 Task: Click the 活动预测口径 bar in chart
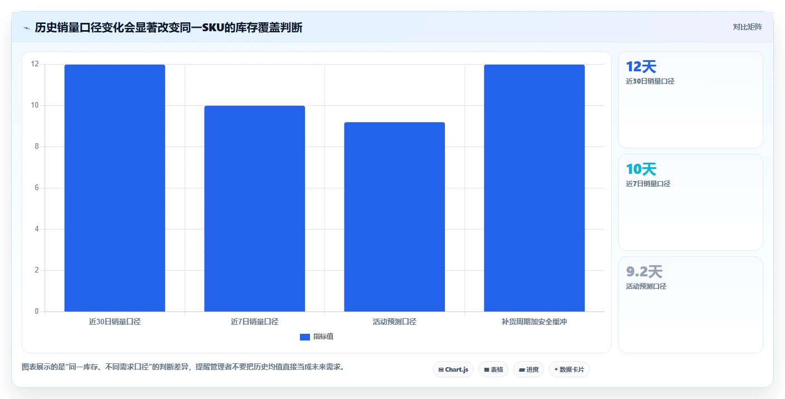(395, 217)
